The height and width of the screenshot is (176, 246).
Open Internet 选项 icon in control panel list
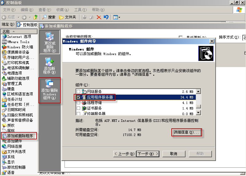(17, 37)
